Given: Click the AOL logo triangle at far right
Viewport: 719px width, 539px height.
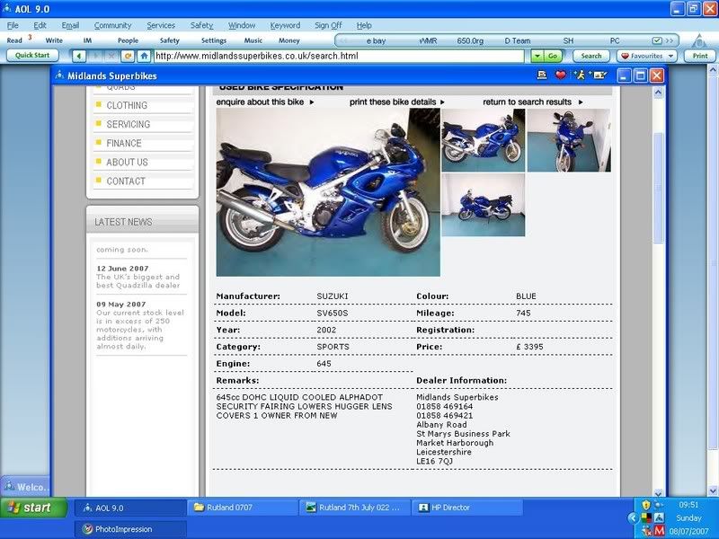Looking at the screenshot, I should click(699, 41).
